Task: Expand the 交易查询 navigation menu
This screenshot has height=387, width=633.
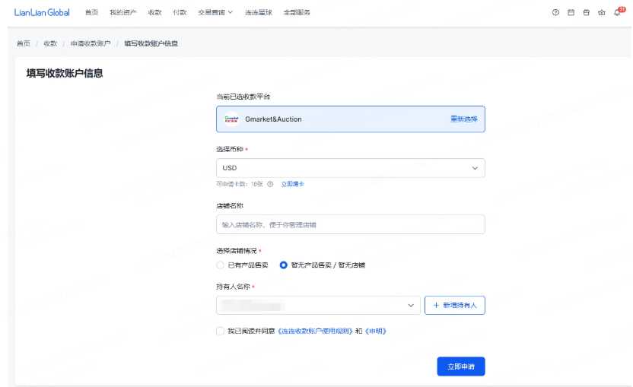Action: click(215, 13)
